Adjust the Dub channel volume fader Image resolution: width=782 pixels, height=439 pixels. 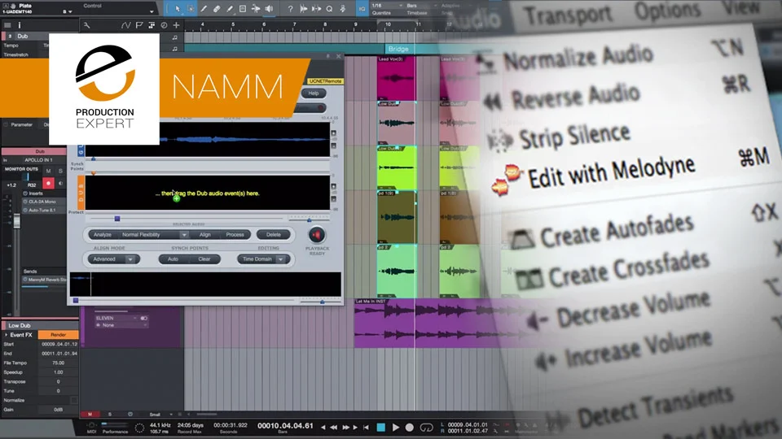point(16,220)
